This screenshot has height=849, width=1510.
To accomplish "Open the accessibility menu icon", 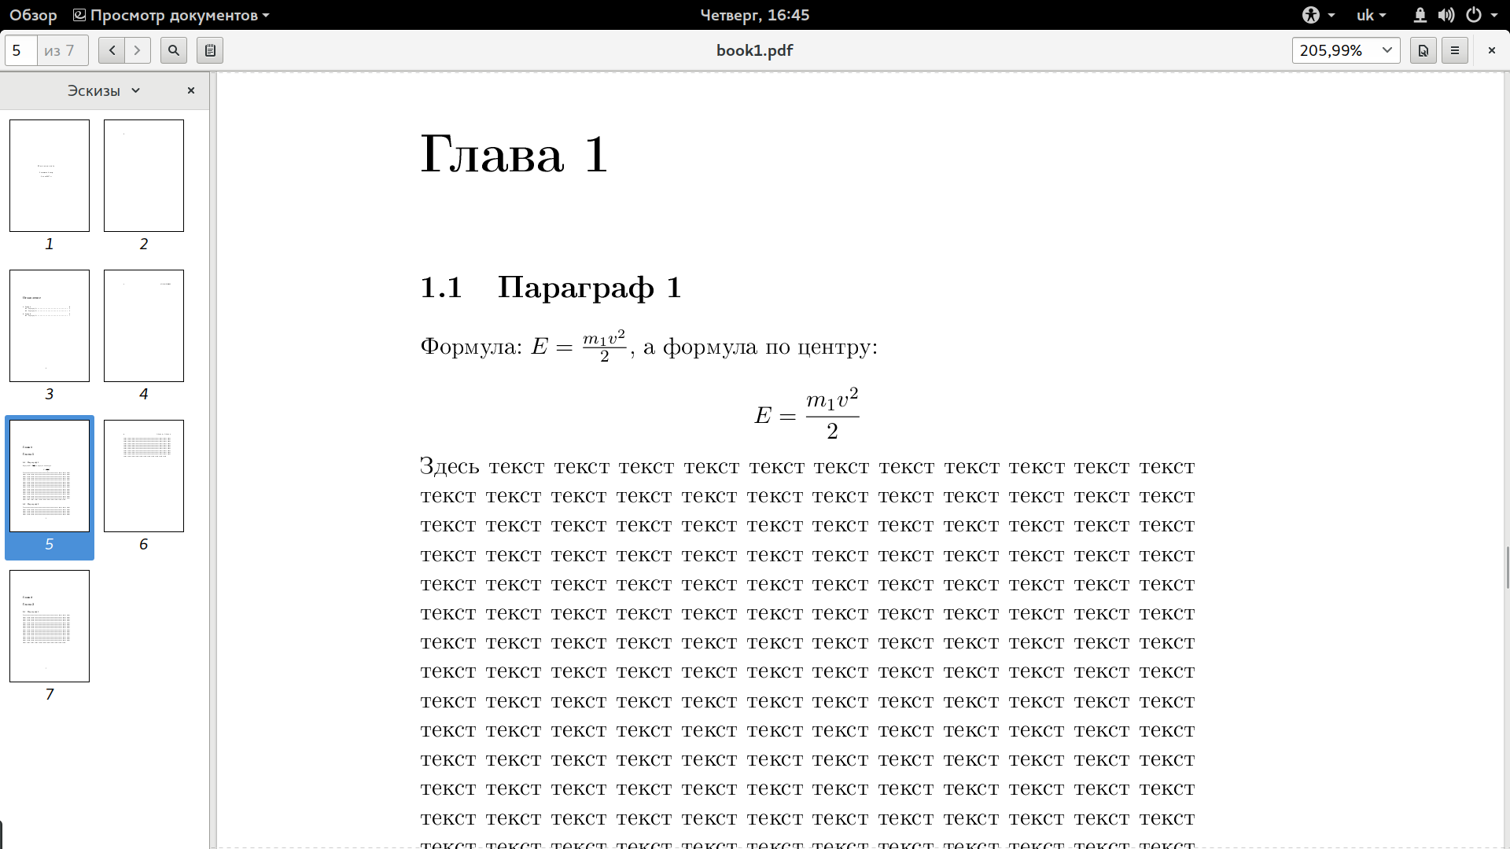I will pos(1318,15).
